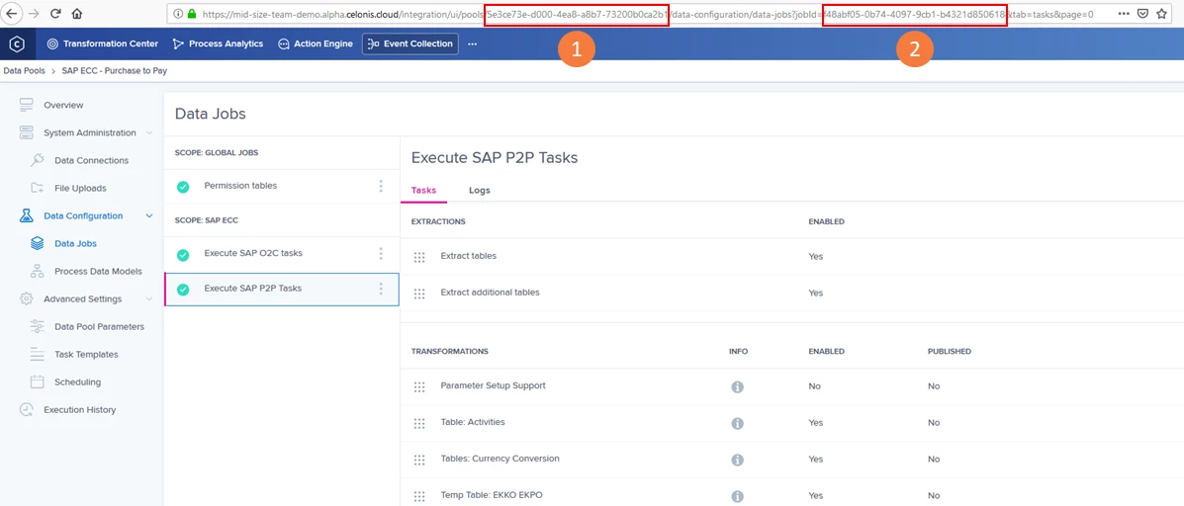The height and width of the screenshot is (506, 1184).
Task: Open Process Analytics in top navigation
Action: [x=218, y=43]
